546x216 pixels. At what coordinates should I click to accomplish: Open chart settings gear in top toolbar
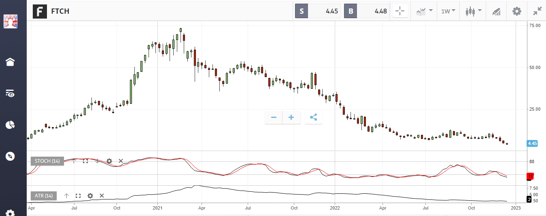click(517, 11)
